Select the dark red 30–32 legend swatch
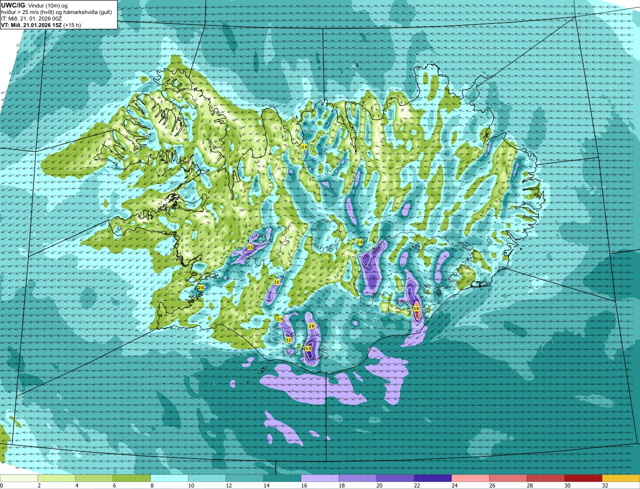The image size is (640, 489). tap(583, 478)
